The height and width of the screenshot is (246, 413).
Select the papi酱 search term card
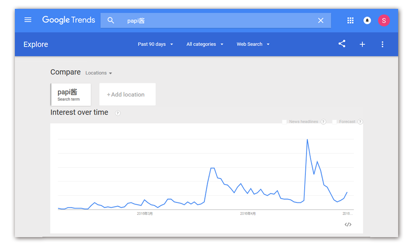point(71,94)
